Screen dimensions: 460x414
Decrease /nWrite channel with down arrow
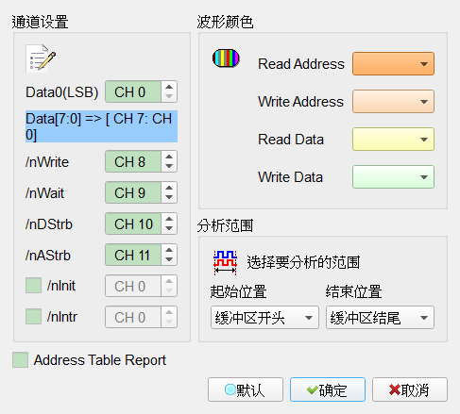point(169,166)
